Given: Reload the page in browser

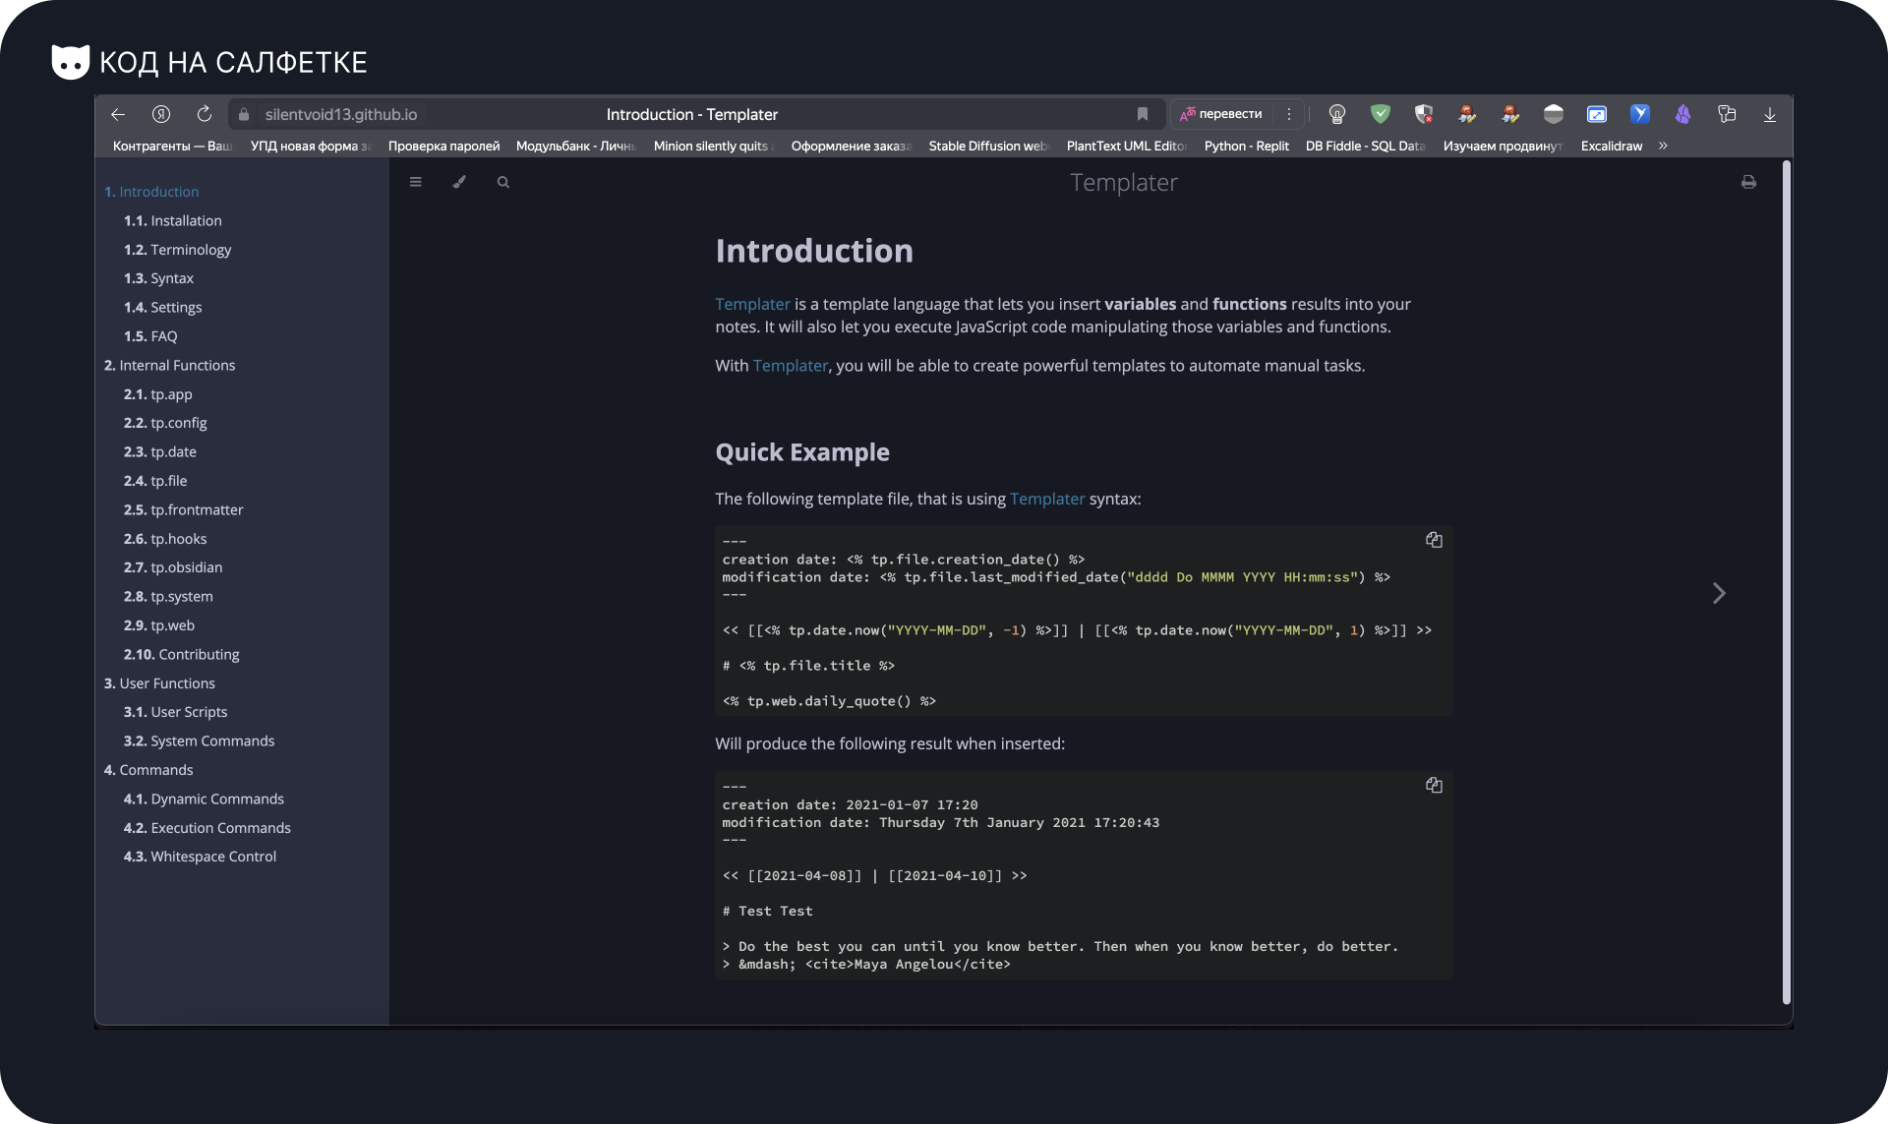Looking at the screenshot, I should [205, 114].
